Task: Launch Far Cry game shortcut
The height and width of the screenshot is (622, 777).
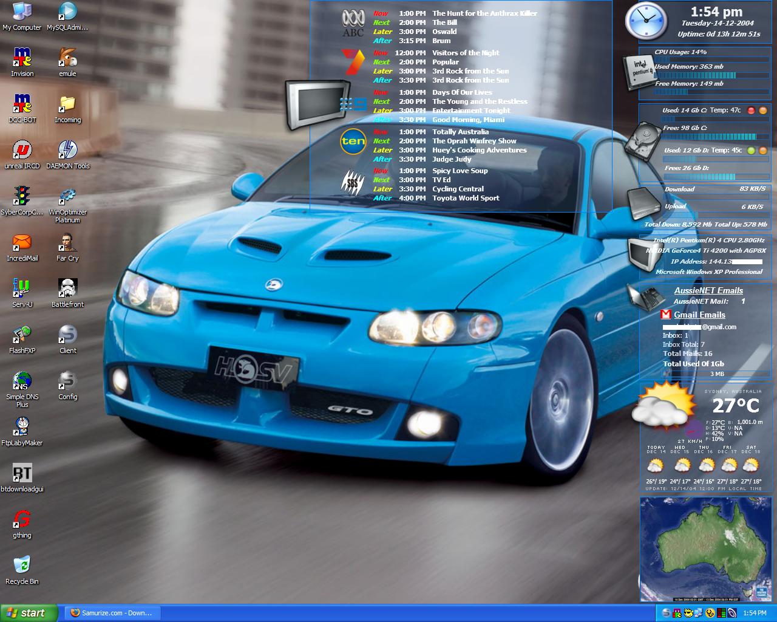Action: tap(67, 247)
